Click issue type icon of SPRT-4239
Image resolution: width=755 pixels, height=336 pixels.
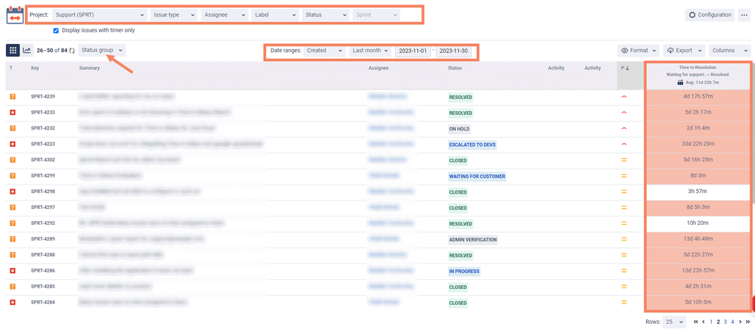13,97
